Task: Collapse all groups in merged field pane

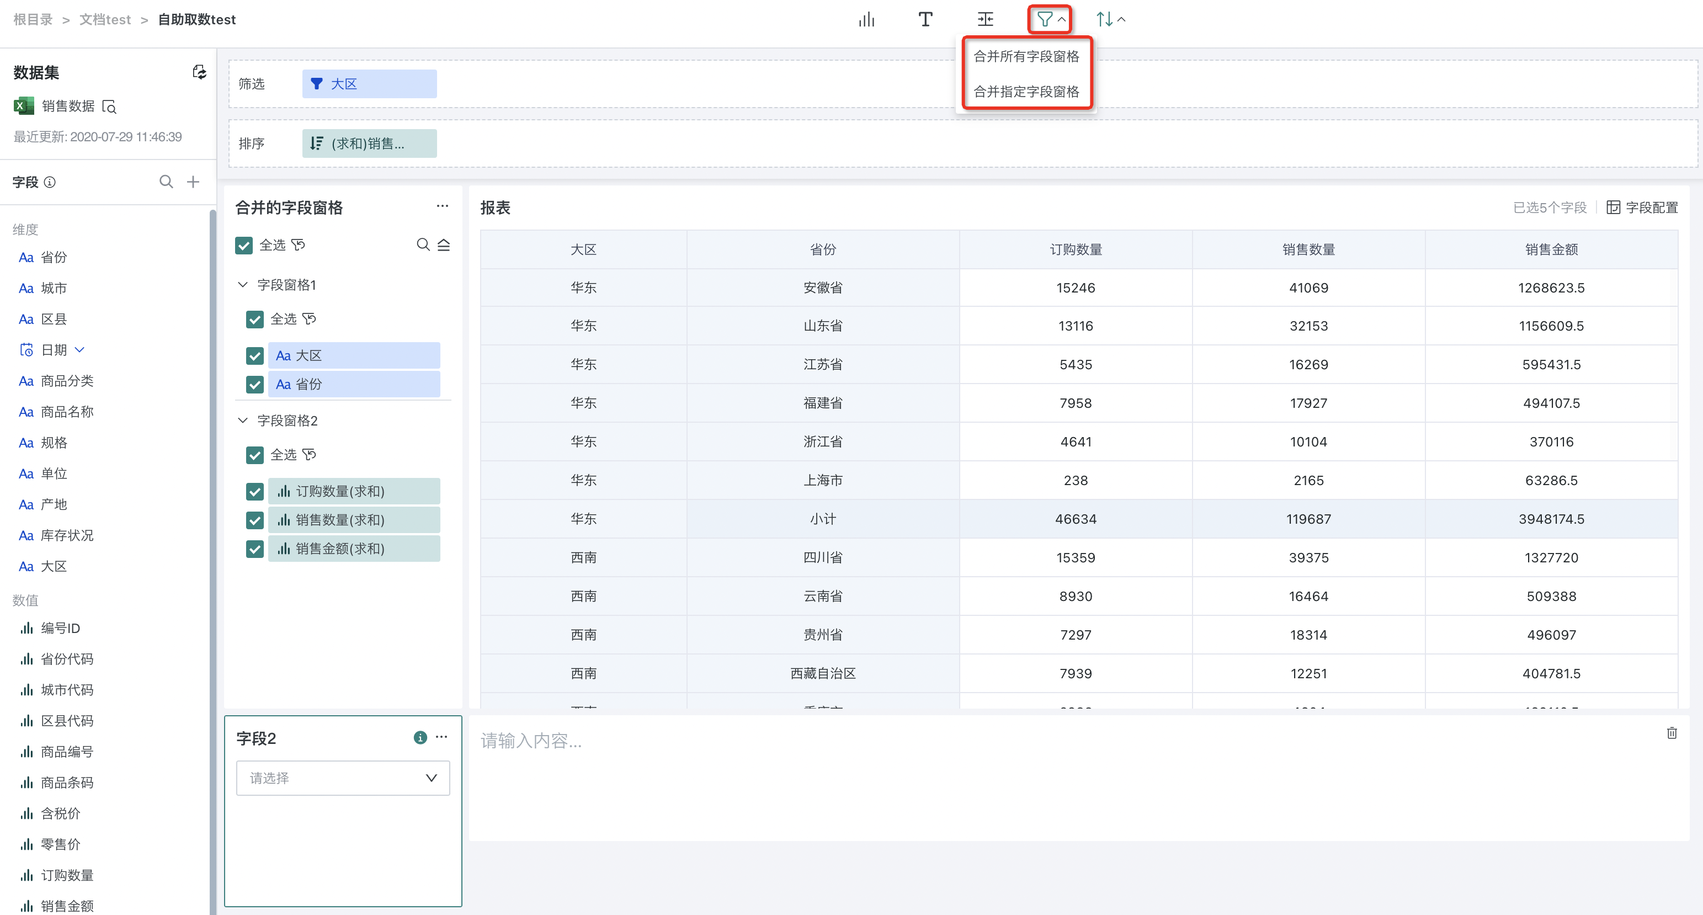Action: click(x=444, y=244)
